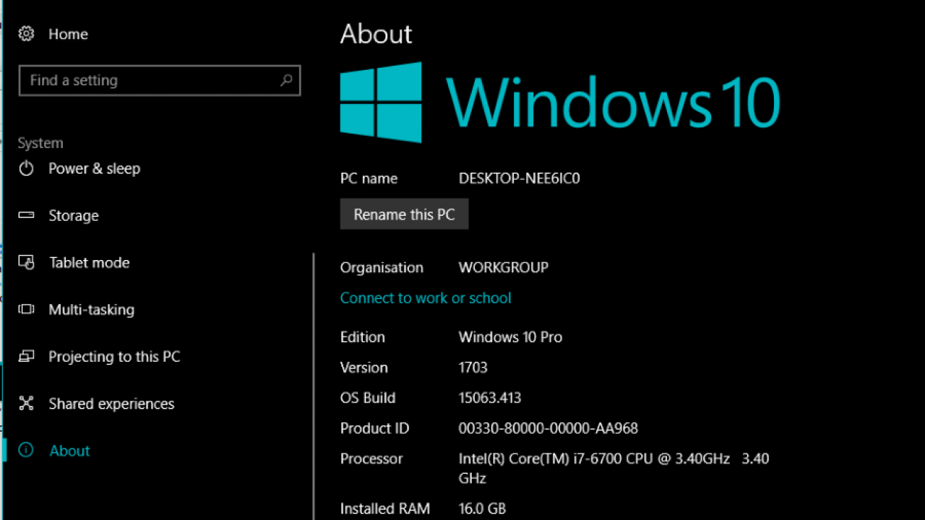Select the PC name DESKTOP-NEE6IC0 text
This screenshot has width=925, height=520.
coord(519,178)
